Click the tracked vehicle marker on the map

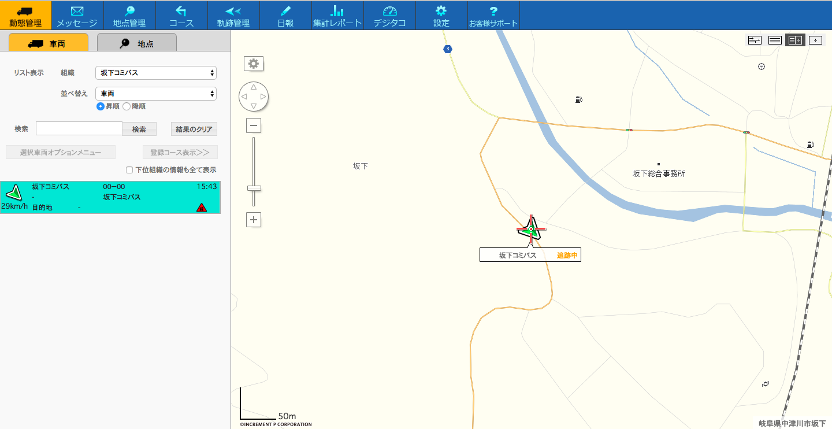coord(530,229)
